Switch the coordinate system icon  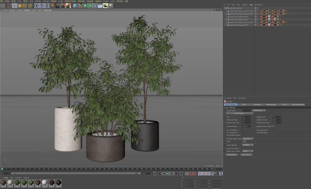click(52, 6)
